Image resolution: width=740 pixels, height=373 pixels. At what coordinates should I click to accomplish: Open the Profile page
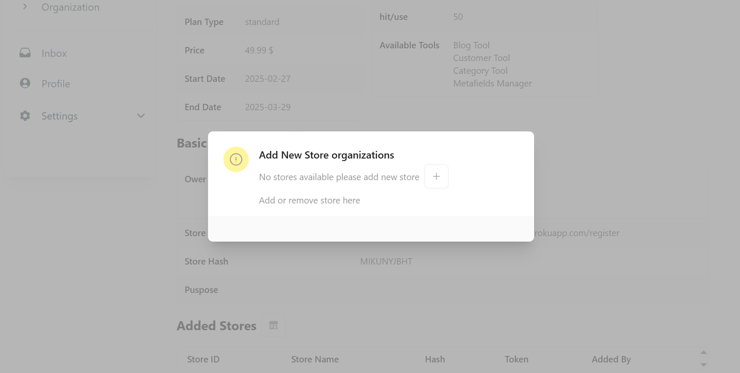[56, 84]
